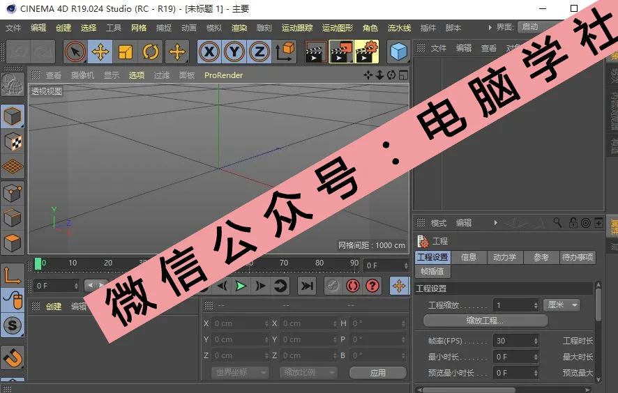Switch to Points mode

coord(13,193)
